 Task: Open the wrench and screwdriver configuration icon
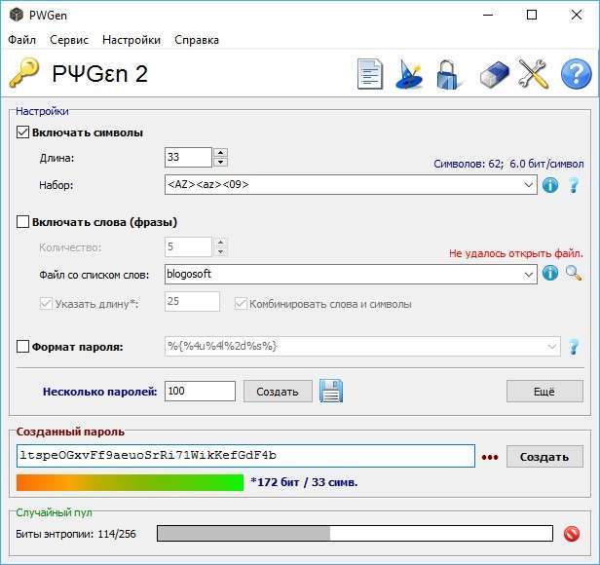click(x=533, y=74)
